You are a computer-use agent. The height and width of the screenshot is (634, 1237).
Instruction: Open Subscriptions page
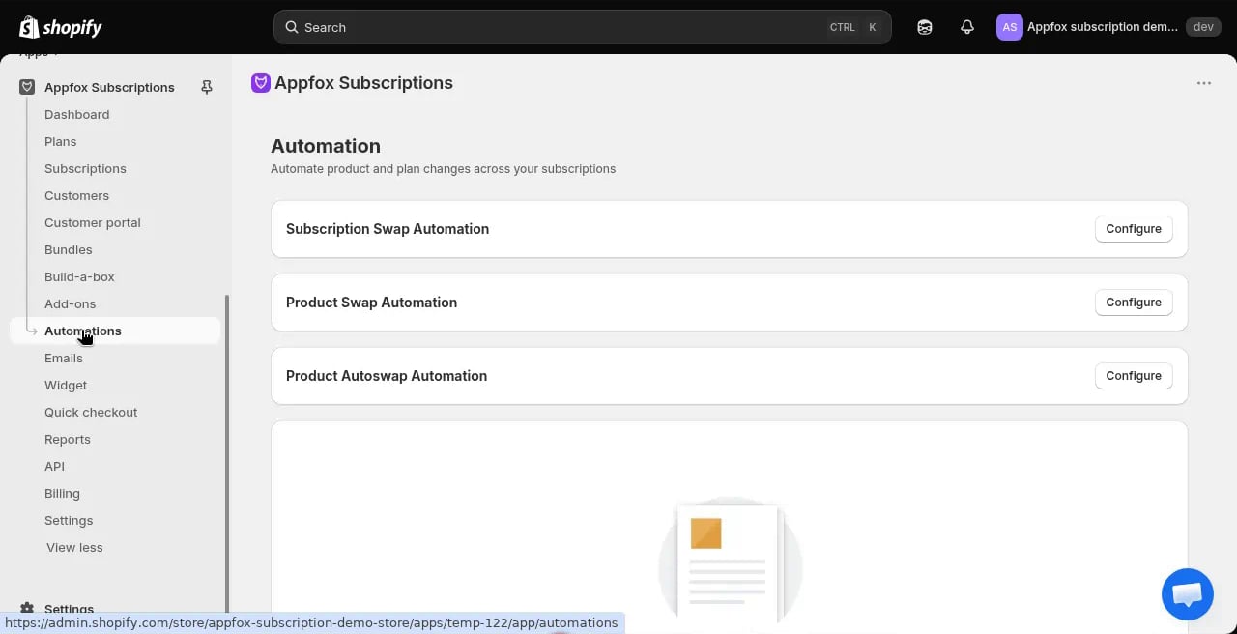coord(85,168)
